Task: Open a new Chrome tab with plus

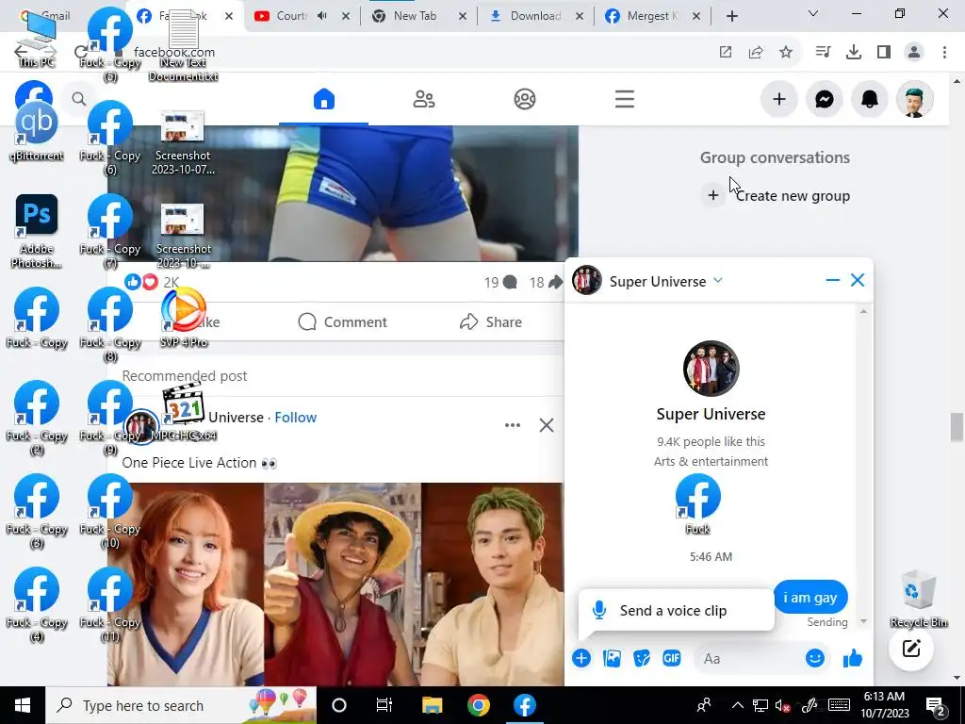Action: point(731,16)
